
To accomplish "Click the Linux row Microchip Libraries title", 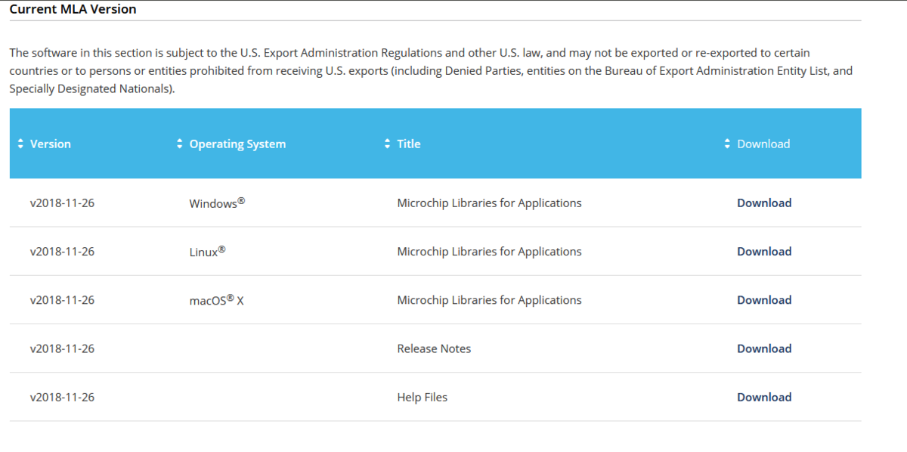I will click(x=489, y=252).
